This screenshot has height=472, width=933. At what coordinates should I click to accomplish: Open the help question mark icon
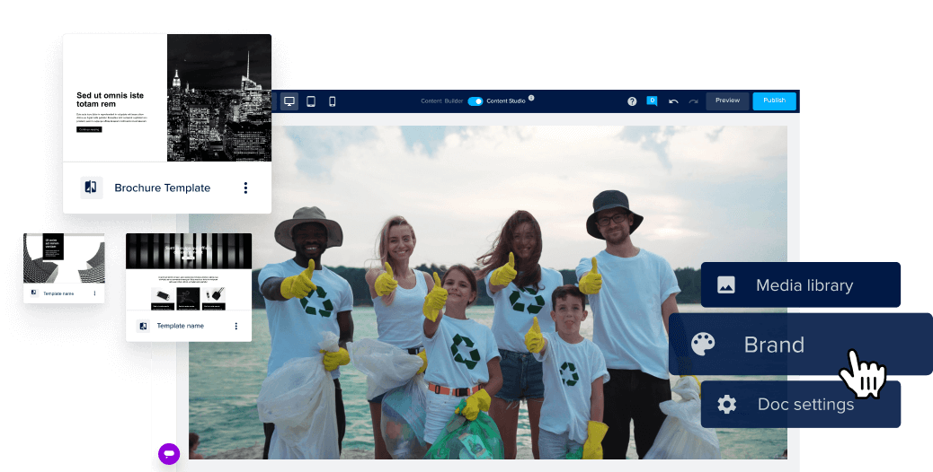(x=632, y=101)
